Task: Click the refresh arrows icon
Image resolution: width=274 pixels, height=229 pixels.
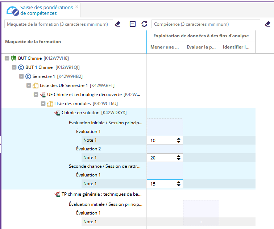Action: point(144,24)
